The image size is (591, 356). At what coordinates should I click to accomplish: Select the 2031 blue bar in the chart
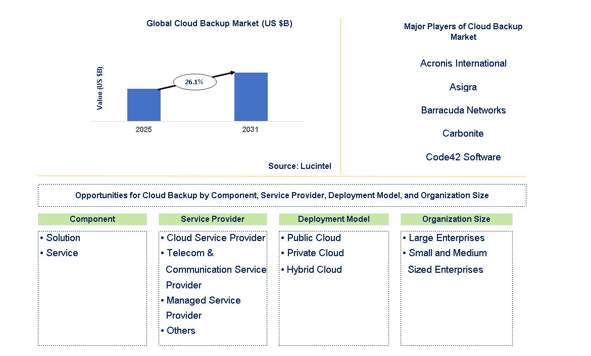(251, 97)
